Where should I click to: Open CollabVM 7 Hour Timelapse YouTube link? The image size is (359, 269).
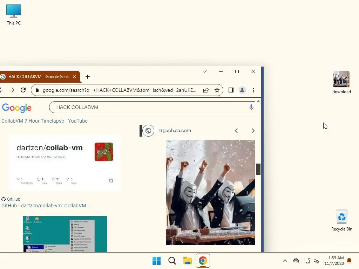45,121
